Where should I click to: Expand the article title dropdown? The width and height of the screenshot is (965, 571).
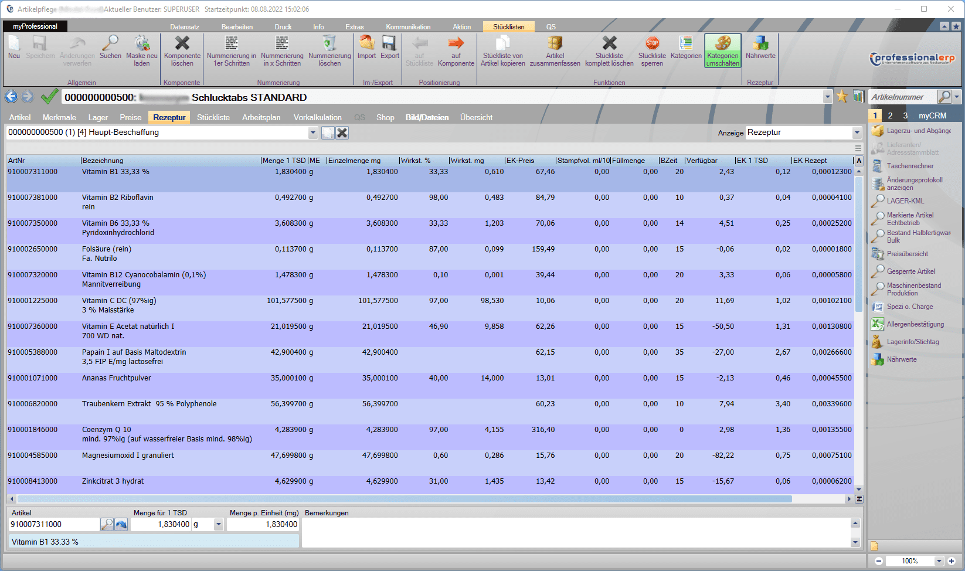click(828, 97)
